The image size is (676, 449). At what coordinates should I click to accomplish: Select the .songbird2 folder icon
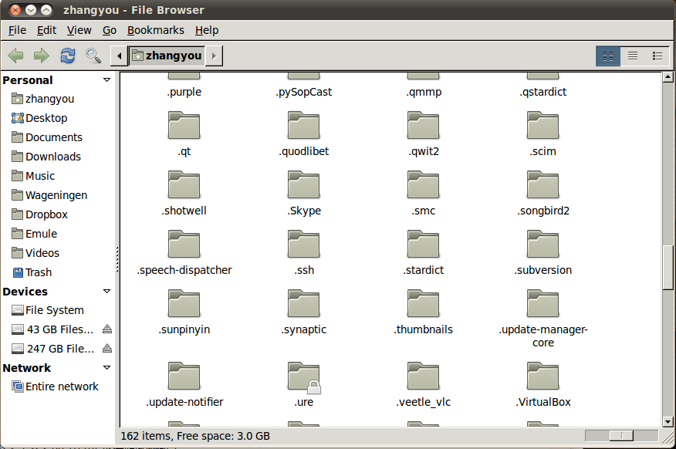pyautogui.click(x=542, y=184)
